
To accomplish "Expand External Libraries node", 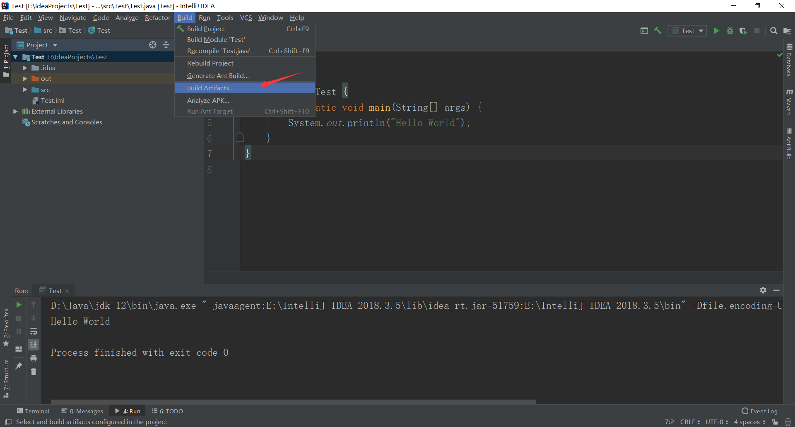I will 15,111.
